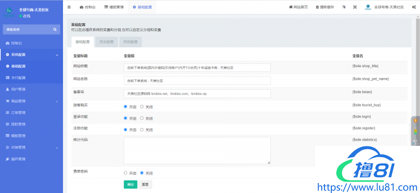Viewport: 420px width, 193px height.
Task: Select 关闭 for 登录功能
Action: tap(142, 118)
